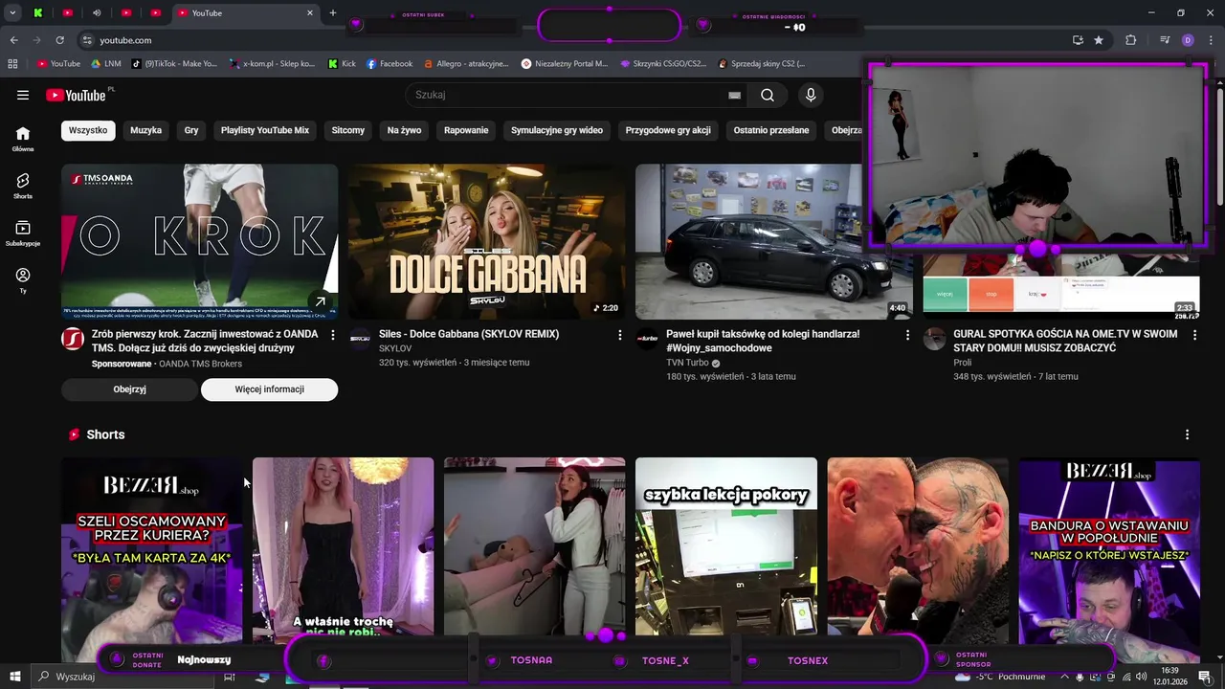Select the Playlisty YouTube Mix chip

pos(265,130)
